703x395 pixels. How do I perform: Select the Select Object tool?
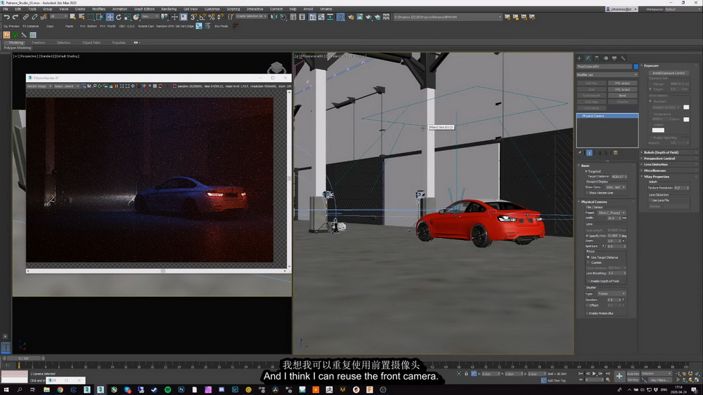72,17
